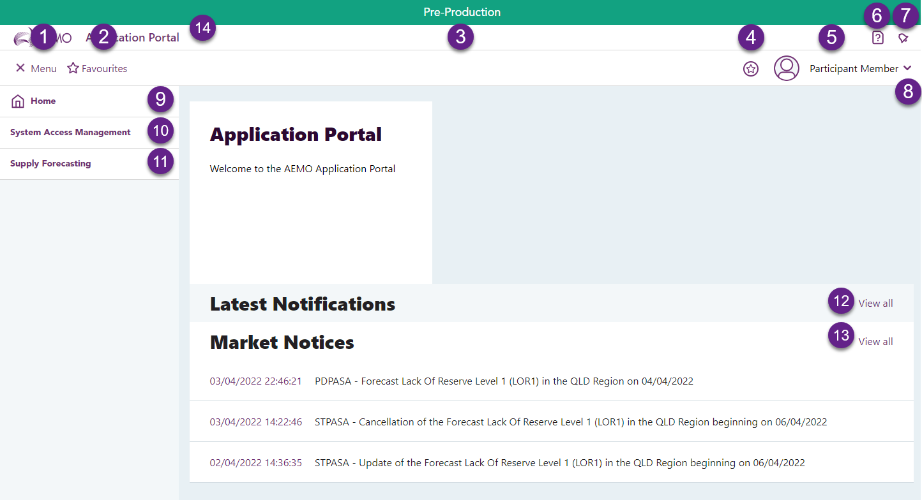Open the STPASA Cancellation of Forecast notice
The image size is (922, 500).
[x=571, y=422]
